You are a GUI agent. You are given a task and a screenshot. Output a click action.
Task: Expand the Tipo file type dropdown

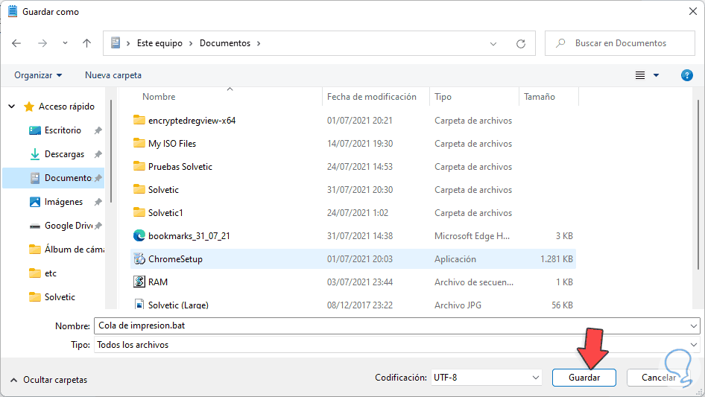(694, 345)
